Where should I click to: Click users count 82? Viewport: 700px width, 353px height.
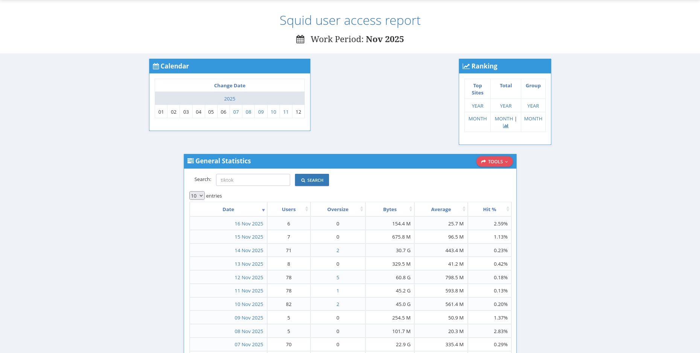pyautogui.click(x=289, y=304)
